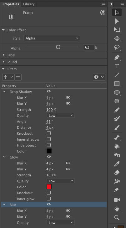Open the red Glow color swatch

click(49, 187)
